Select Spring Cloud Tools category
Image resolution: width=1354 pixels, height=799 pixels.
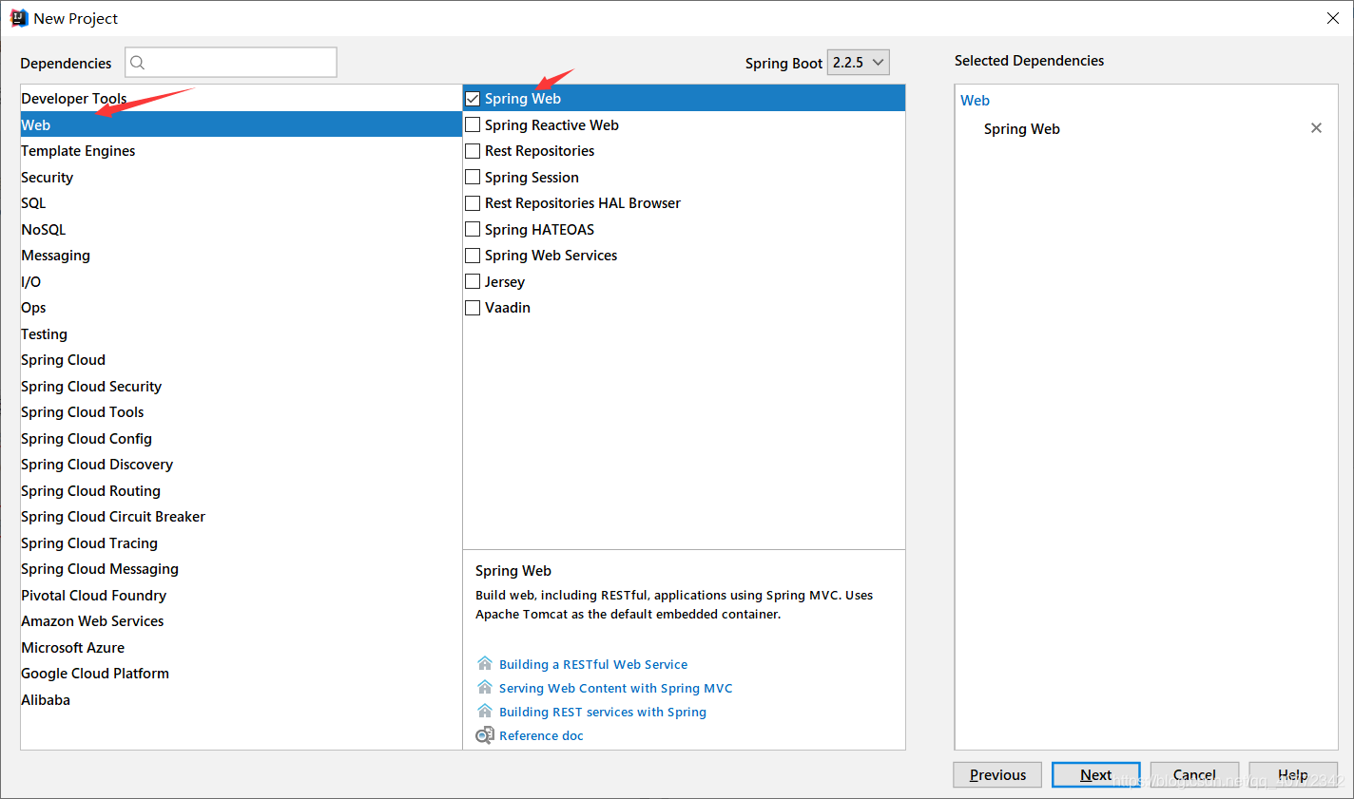(x=242, y=411)
